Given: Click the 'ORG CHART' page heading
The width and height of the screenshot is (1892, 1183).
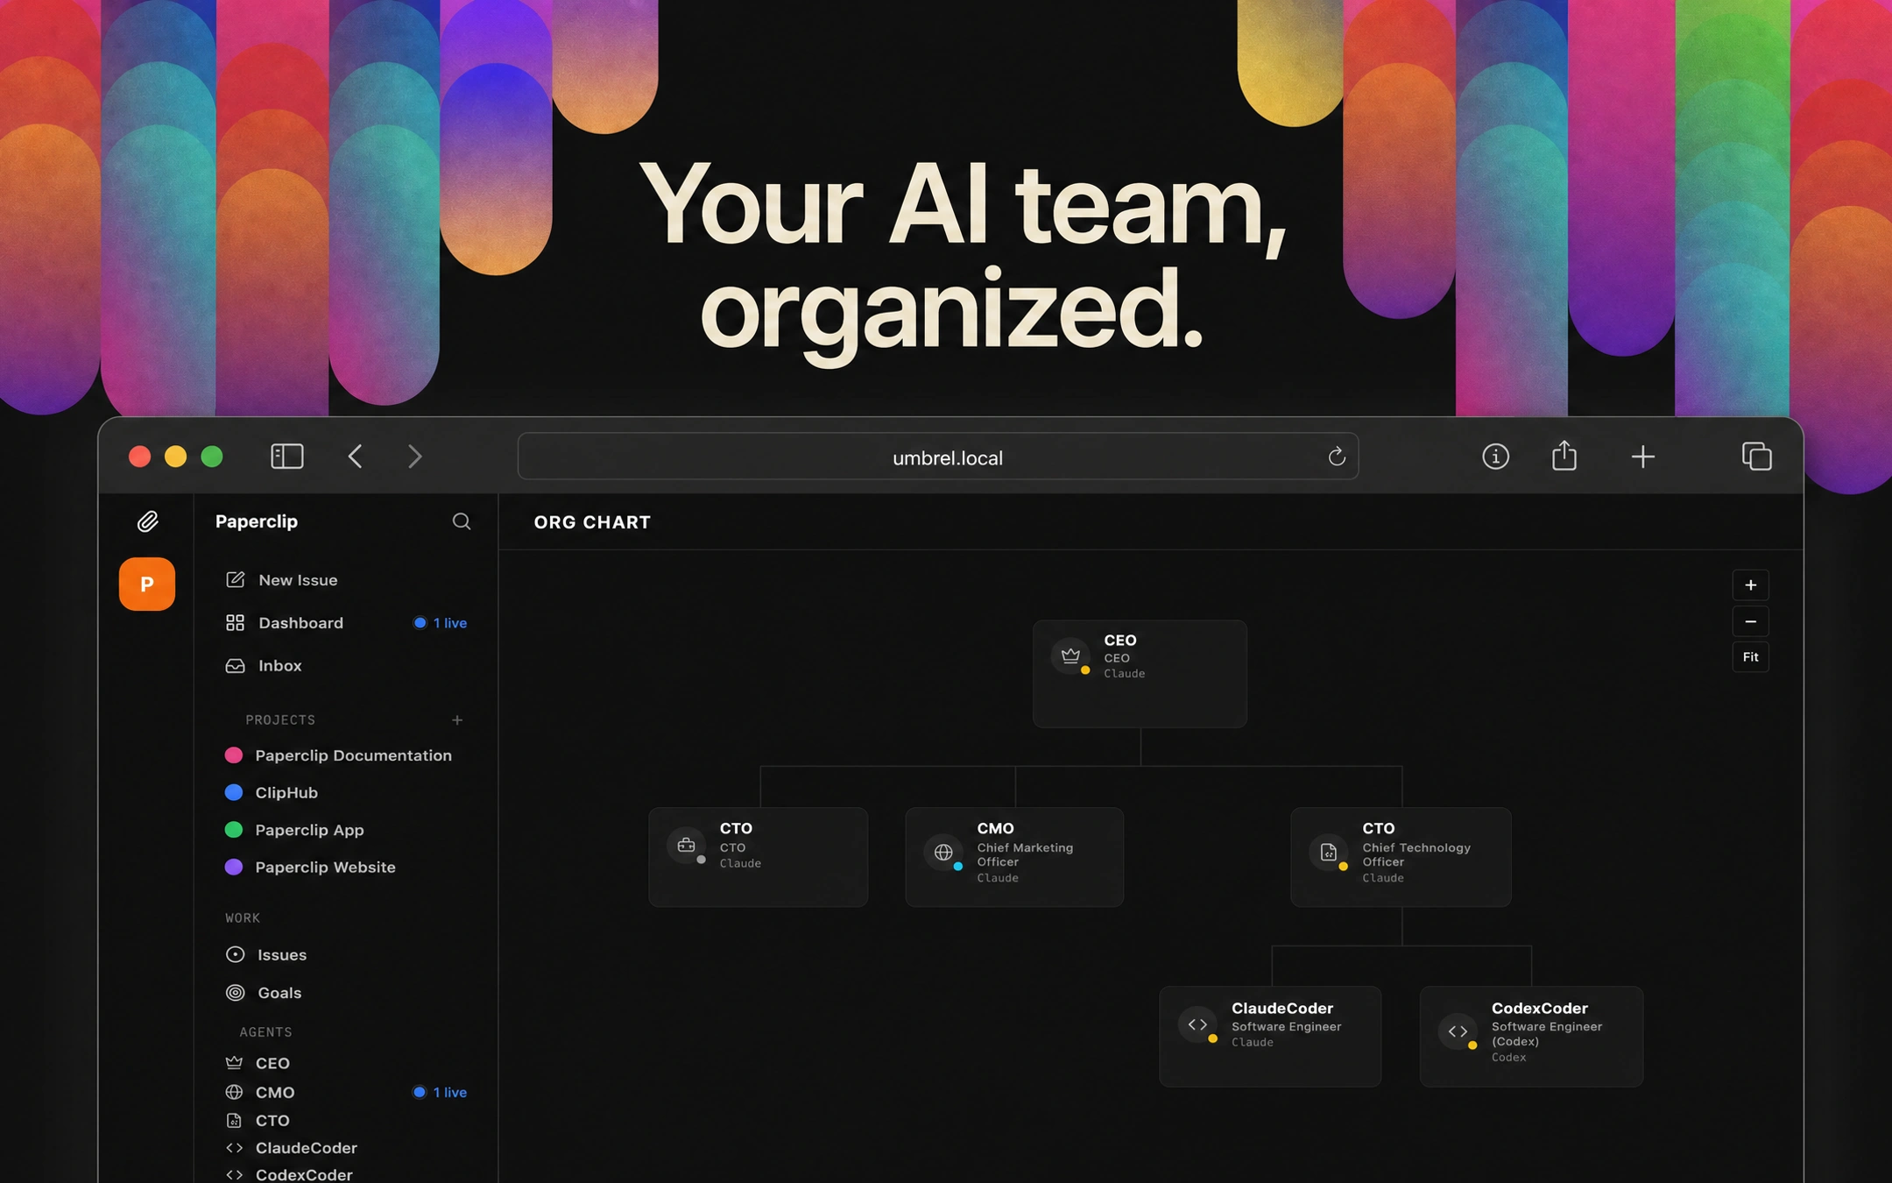Looking at the screenshot, I should tap(592, 522).
